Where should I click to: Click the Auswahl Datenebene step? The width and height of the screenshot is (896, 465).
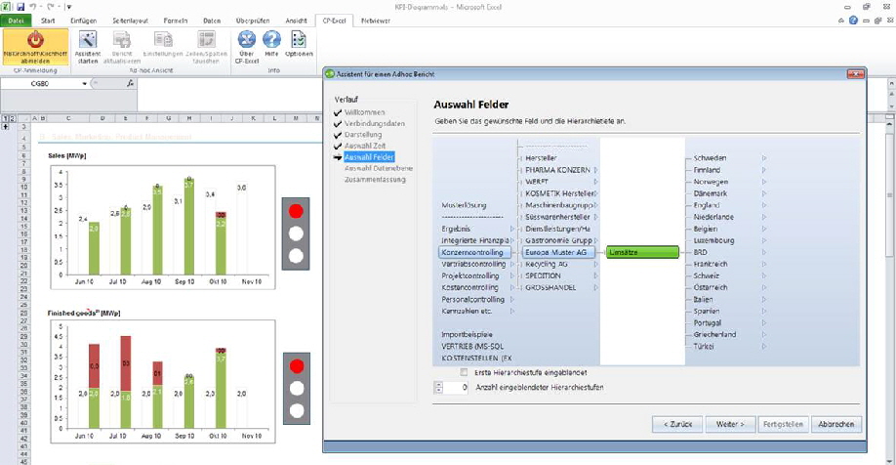(x=379, y=168)
